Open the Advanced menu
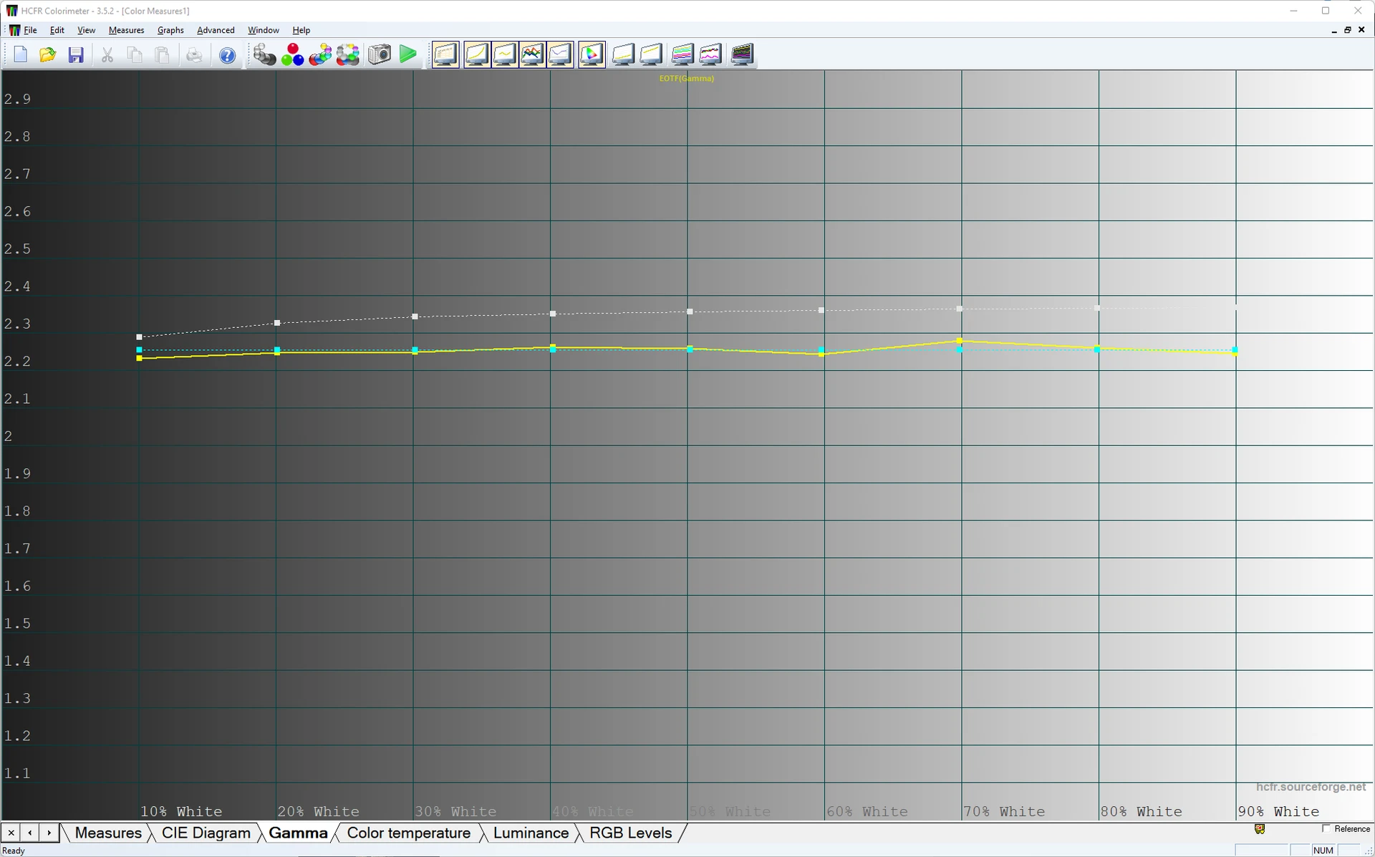Viewport: 1375px width, 857px height. click(216, 30)
